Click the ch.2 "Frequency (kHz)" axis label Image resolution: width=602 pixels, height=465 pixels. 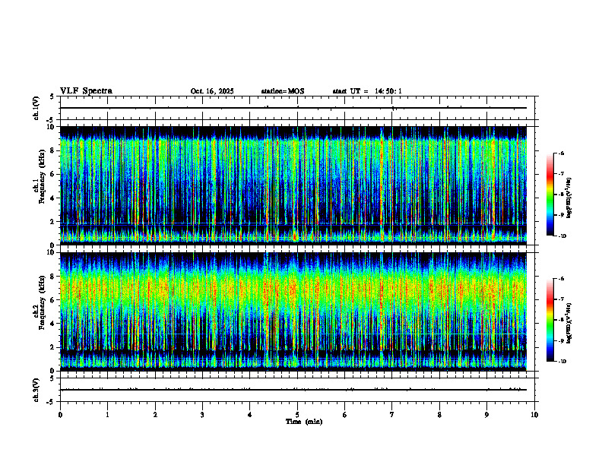pos(42,302)
